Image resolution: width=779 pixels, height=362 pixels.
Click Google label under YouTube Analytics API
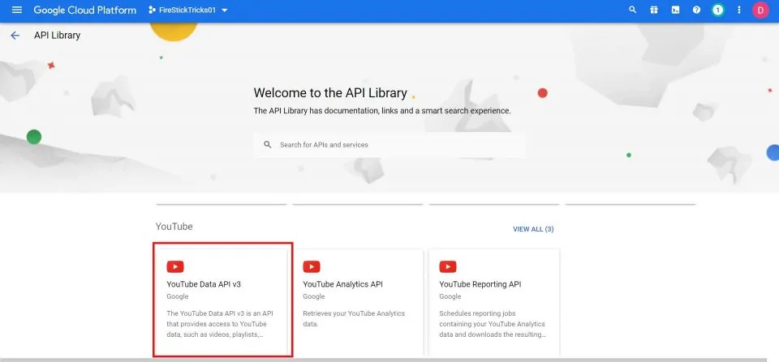pos(314,296)
